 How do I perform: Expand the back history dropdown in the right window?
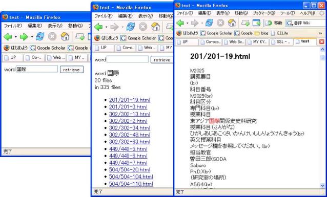point(187,23)
